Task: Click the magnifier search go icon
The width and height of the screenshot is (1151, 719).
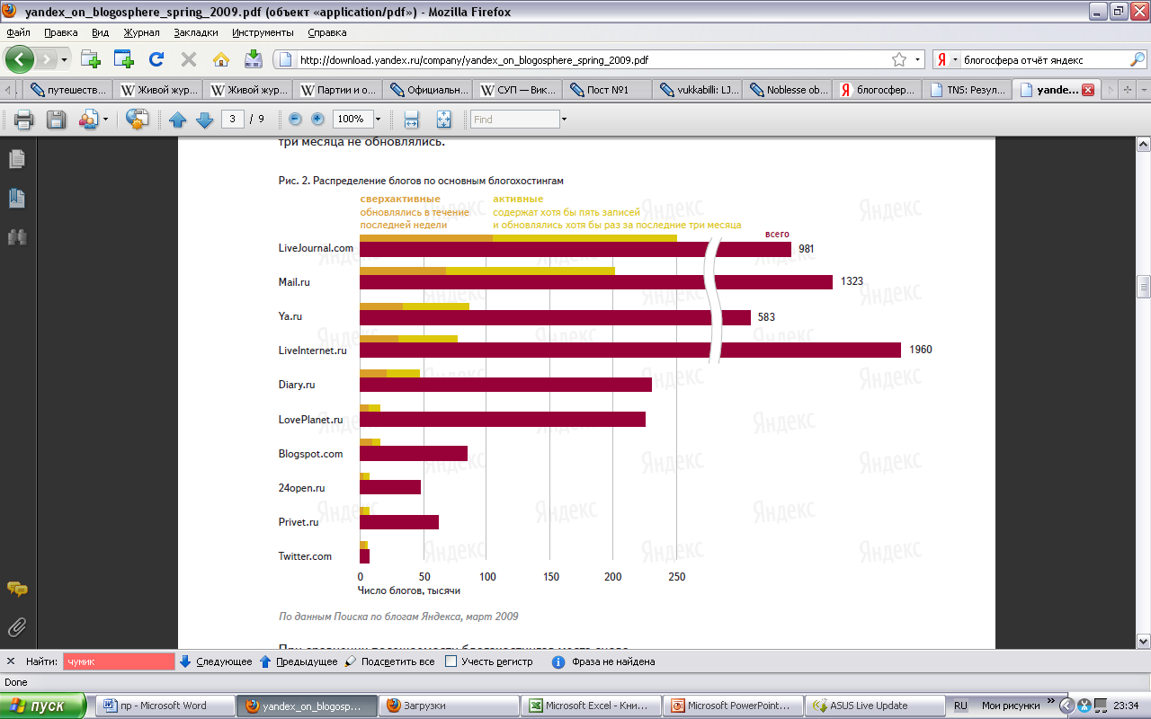Action: (x=1137, y=60)
